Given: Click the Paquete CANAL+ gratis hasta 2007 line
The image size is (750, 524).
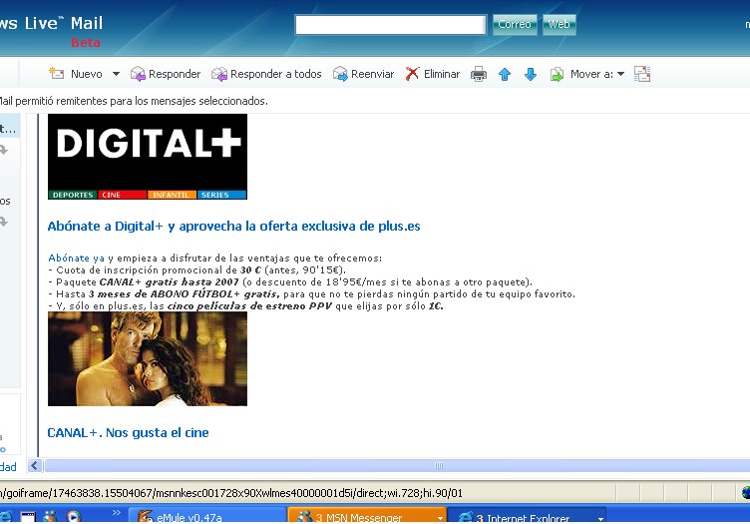Looking at the screenshot, I should (290, 281).
